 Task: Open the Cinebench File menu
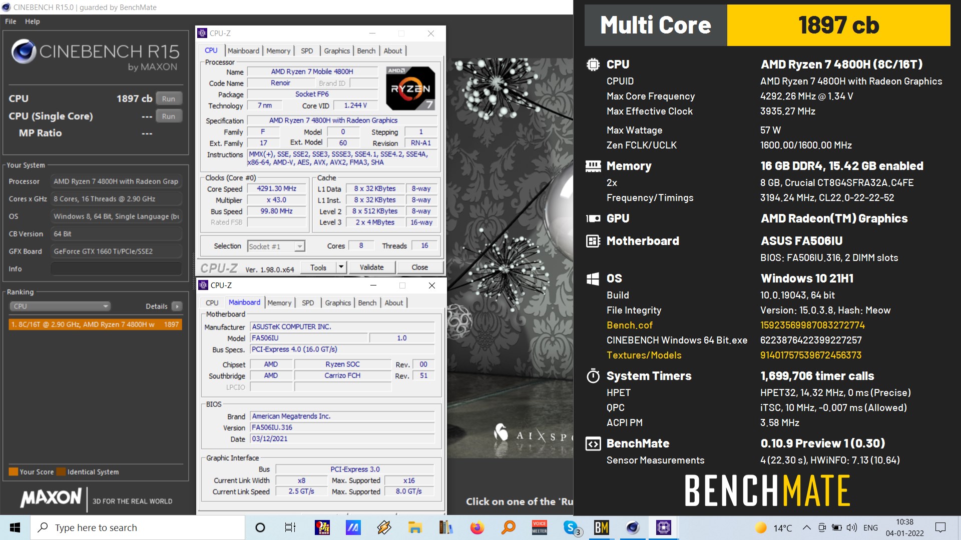point(11,21)
